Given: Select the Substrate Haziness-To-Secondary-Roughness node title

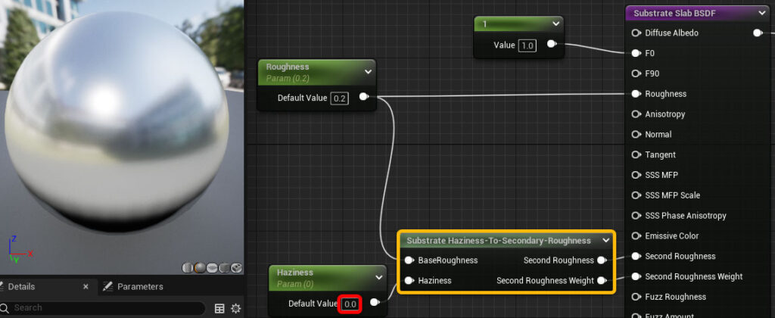Looking at the screenshot, I should pos(499,240).
